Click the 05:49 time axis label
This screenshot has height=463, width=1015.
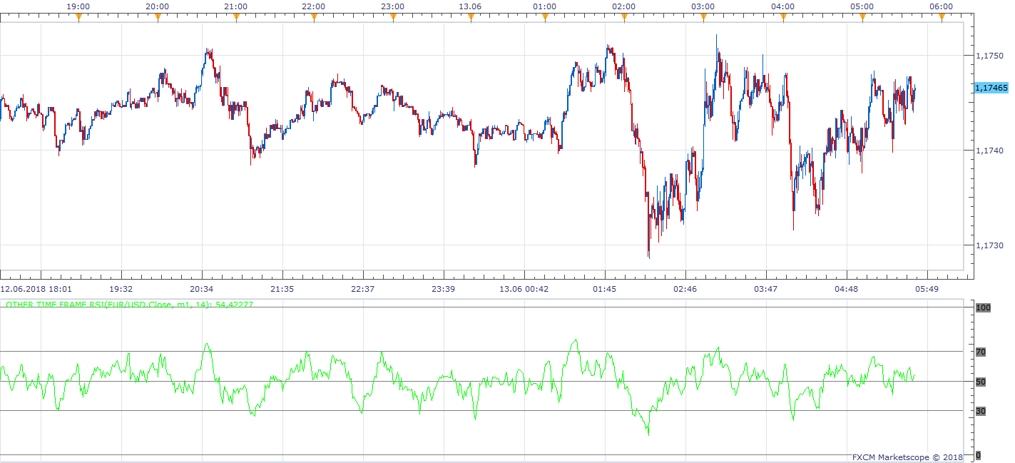tap(927, 289)
